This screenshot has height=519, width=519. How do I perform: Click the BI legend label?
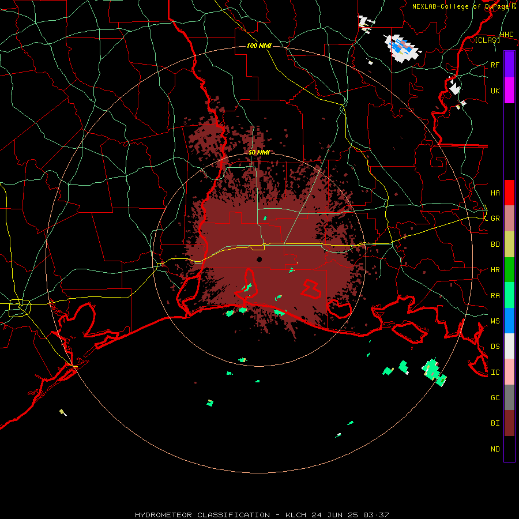[x=495, y=423]
